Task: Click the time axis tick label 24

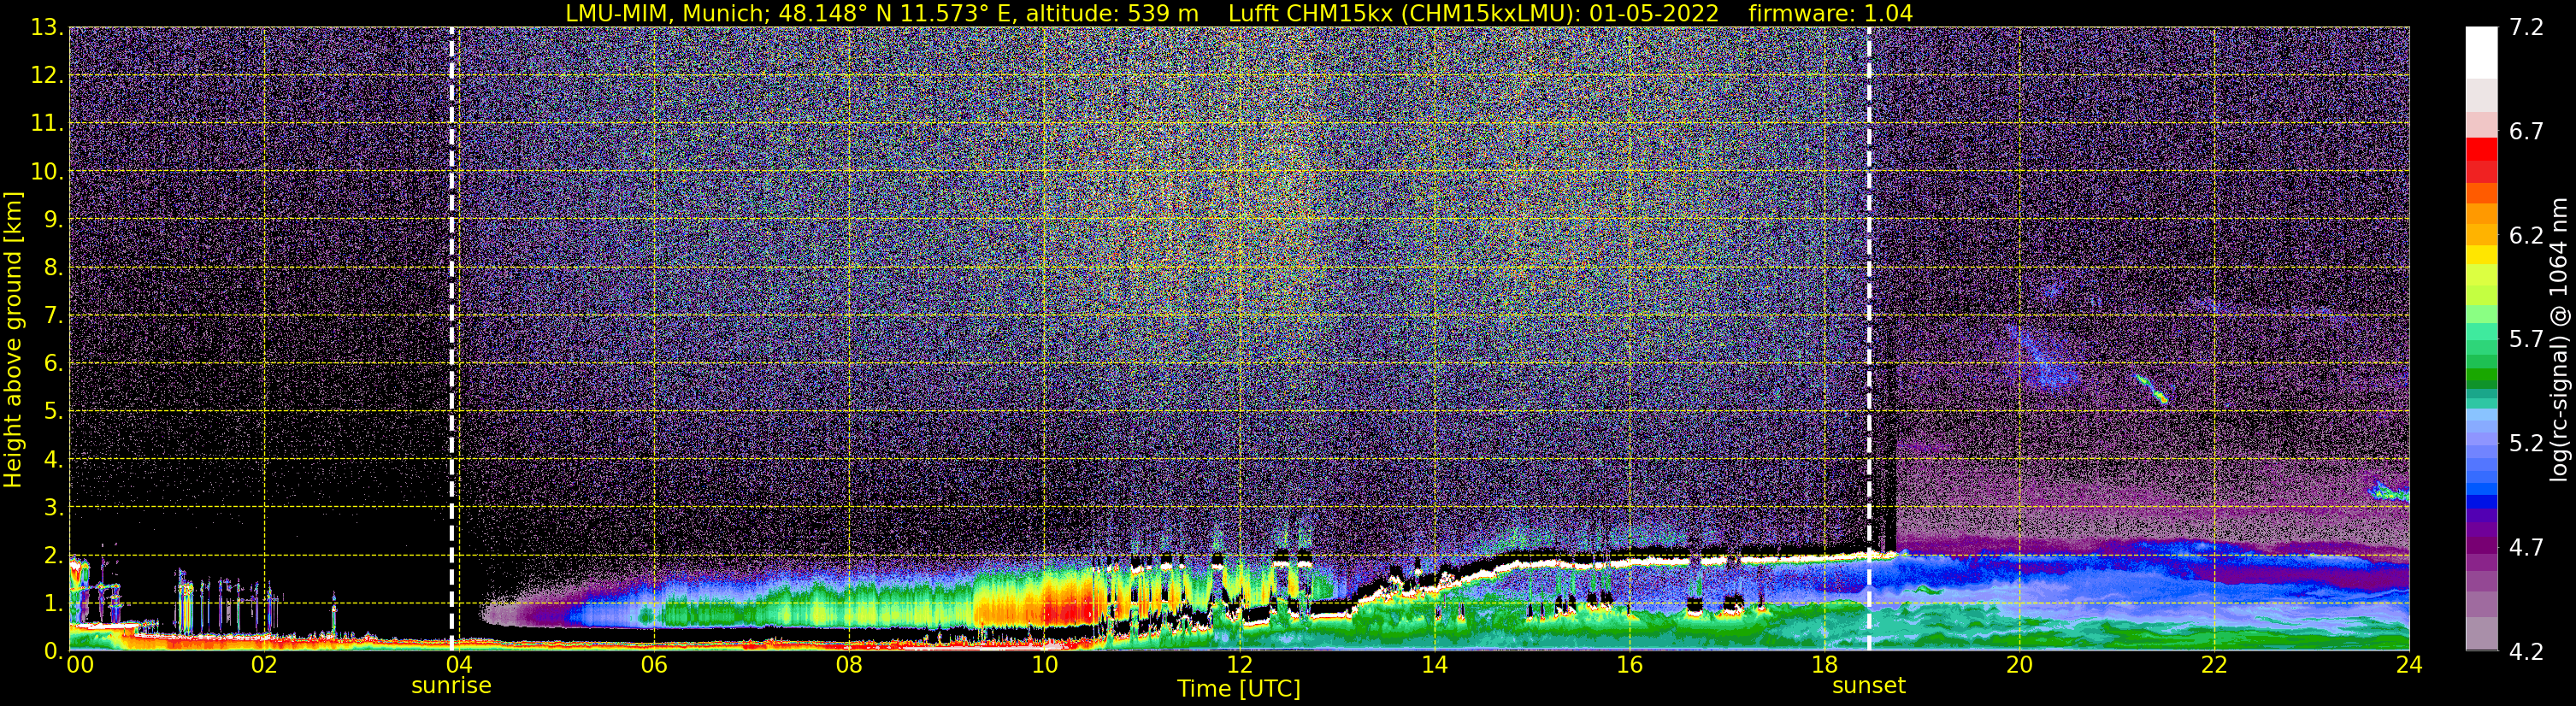Action: (x=2409, y=665)
